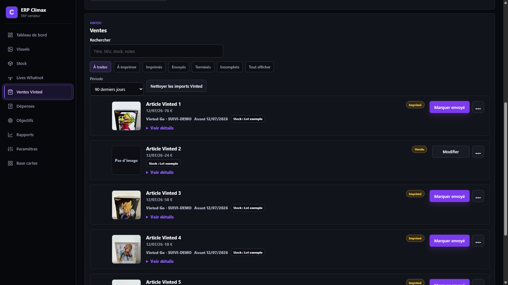The height and width of the screenshot is (285, 508).
Task: Open the Base cartes grid icon
Action: (x=10, y=163)
